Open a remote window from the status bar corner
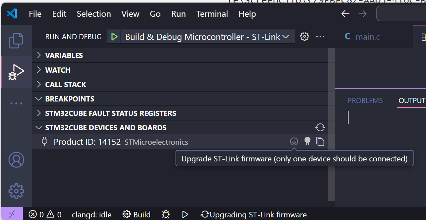426x220 pixels. tap(12, 214)
